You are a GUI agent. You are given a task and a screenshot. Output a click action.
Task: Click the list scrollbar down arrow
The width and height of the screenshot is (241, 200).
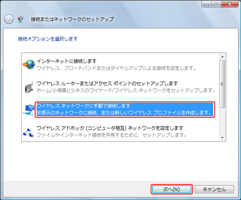coord(222,138)
